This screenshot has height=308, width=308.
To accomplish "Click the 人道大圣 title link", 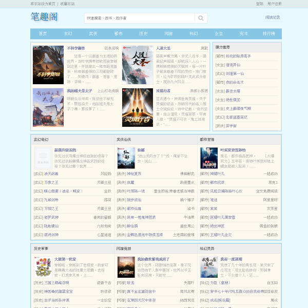I will (163, 48).
